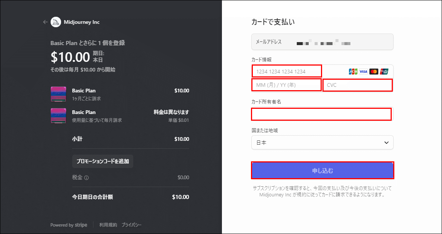Click first Basic Plan thumbnail billed monthly
Viewport: 442px width, 234px height.
(58, 94)
